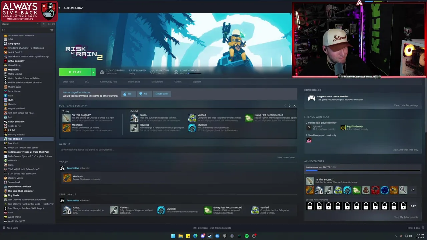
Task: Click the Achievements gear icon in header
Action: click(x=176, y=72)
